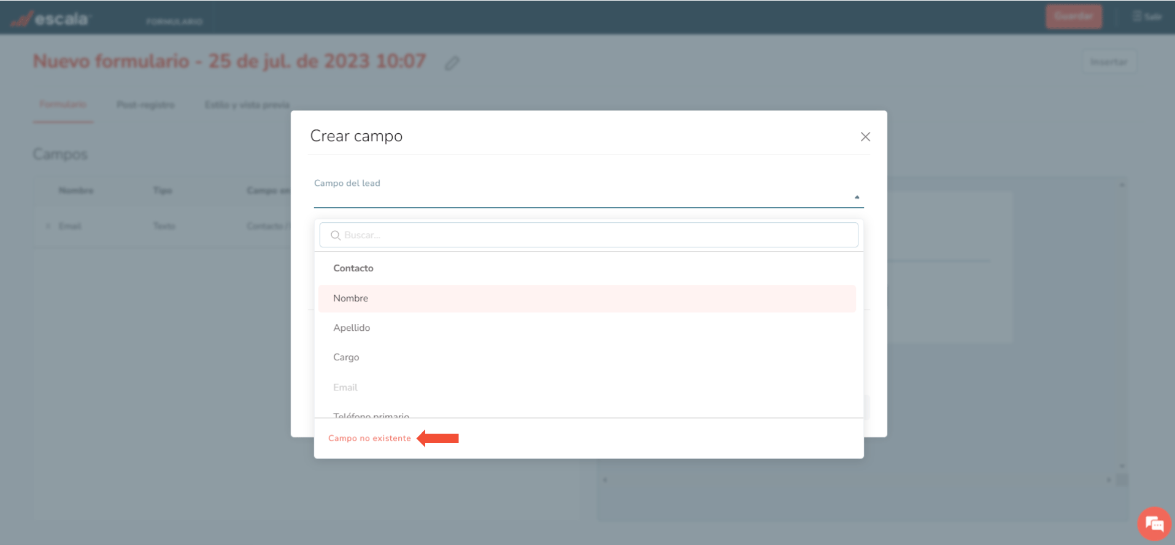Open the Estilo y vista previa tab
Image resolution: width=1175 pixels, height=545 pixels.
point(247,105)
